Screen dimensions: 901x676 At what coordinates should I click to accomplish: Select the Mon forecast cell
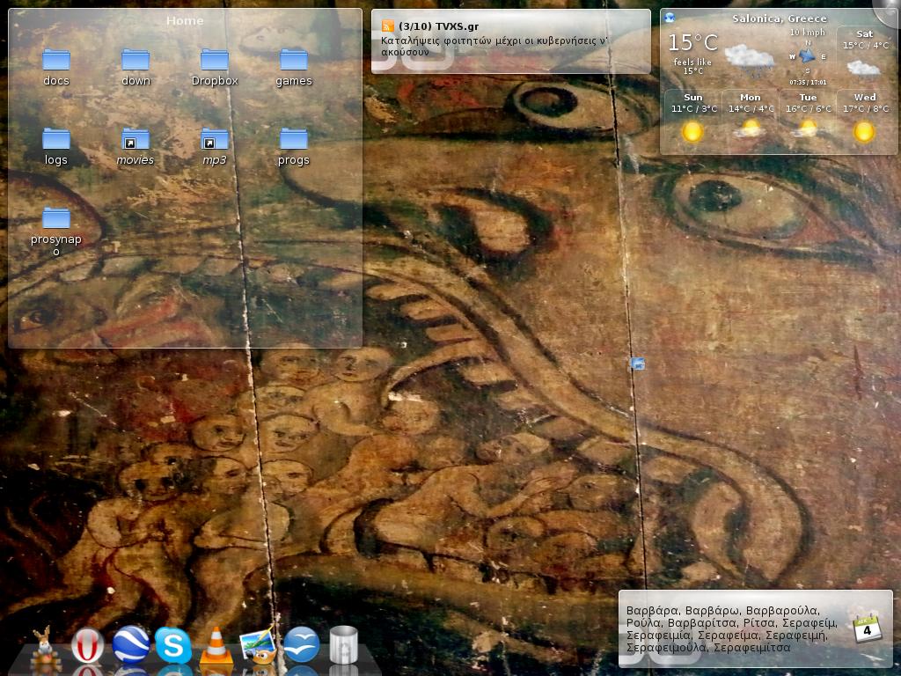[x=751, y=120]
